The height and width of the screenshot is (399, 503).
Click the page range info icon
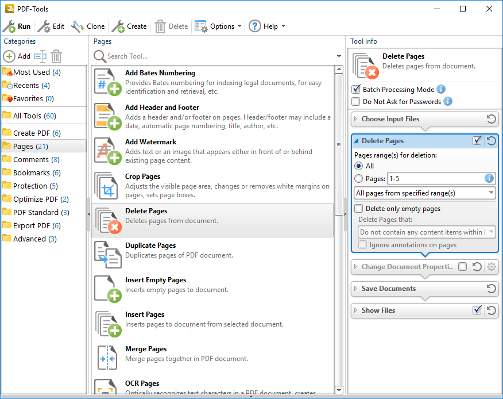489,178
